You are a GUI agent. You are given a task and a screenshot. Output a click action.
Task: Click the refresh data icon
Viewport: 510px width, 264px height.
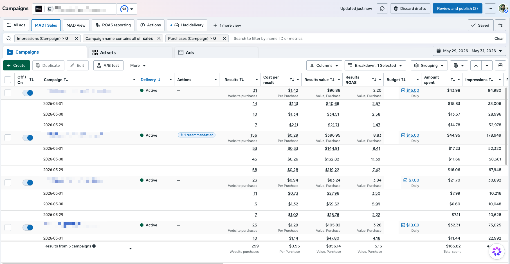click(382, 8)
